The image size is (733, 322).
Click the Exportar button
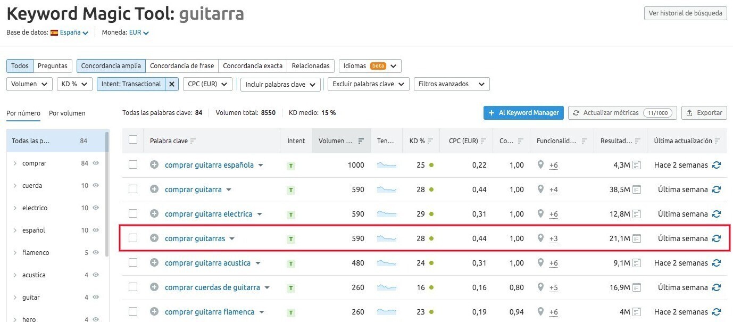pyautogui.click(x=704, y=113)
